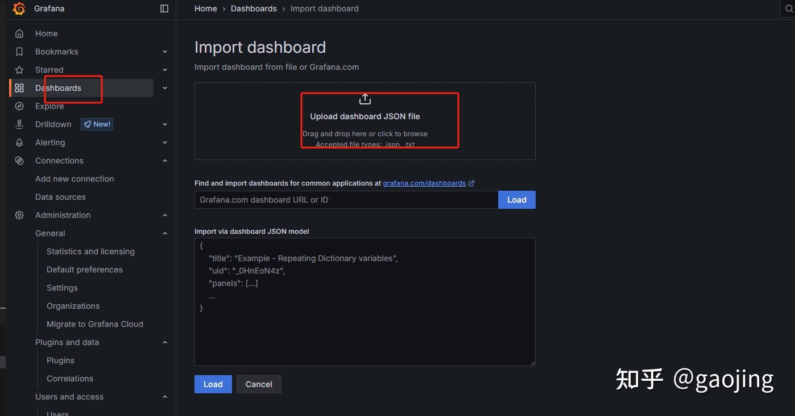Collapse the General settings group
795x416 pixels.
pos(164,233)
